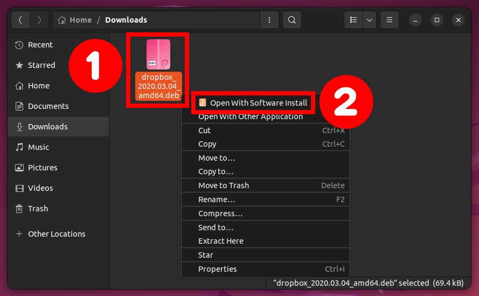Screen dimensions: 479x296
Task: Select Downloads in the sidebar
Action: click(x=58, y=127)
